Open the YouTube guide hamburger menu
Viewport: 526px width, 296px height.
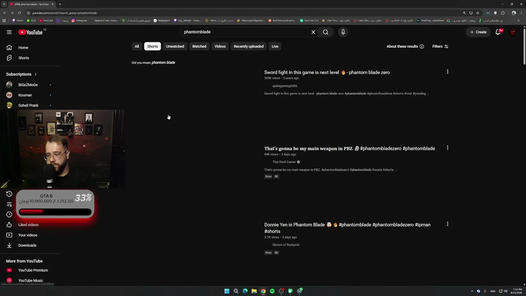click(9, 32)
